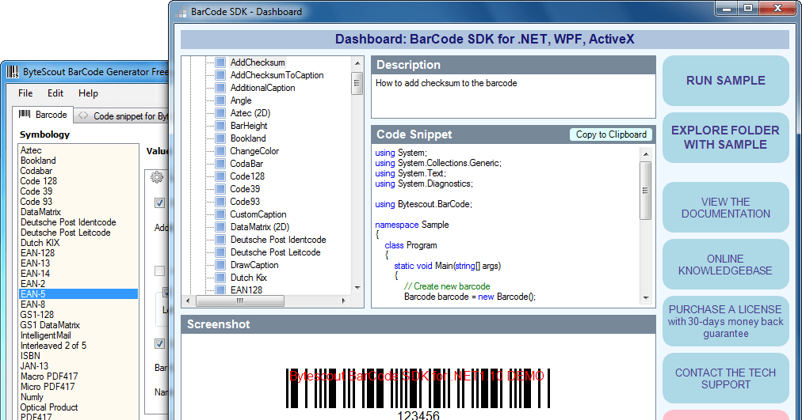Click EXPLORE FOLDER WITH SAMPLE button
The height and width of the screenshot is (420, 802).
726,138
